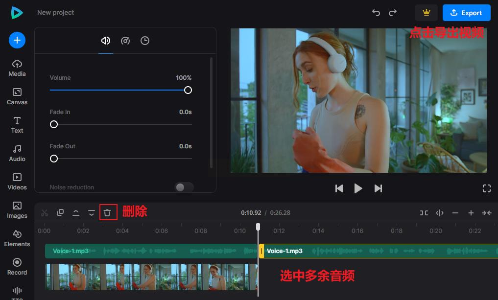
Task: Click the Fade In 0.0s value
Action: click(186, 112)
